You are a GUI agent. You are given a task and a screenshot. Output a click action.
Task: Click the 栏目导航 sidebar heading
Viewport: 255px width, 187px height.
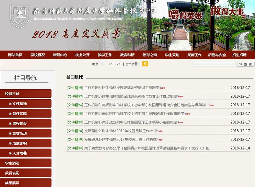[25, 78]
